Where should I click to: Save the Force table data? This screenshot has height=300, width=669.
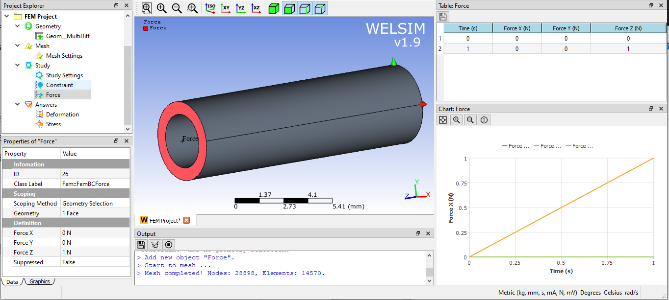tap(443, 17)
